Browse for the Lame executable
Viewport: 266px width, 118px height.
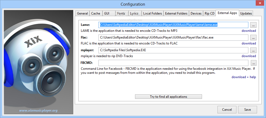[x=254, y=25]
